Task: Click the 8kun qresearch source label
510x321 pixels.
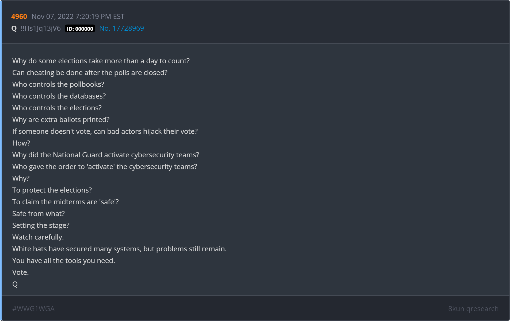Action: pyautogui.click(x=473, y=309)
